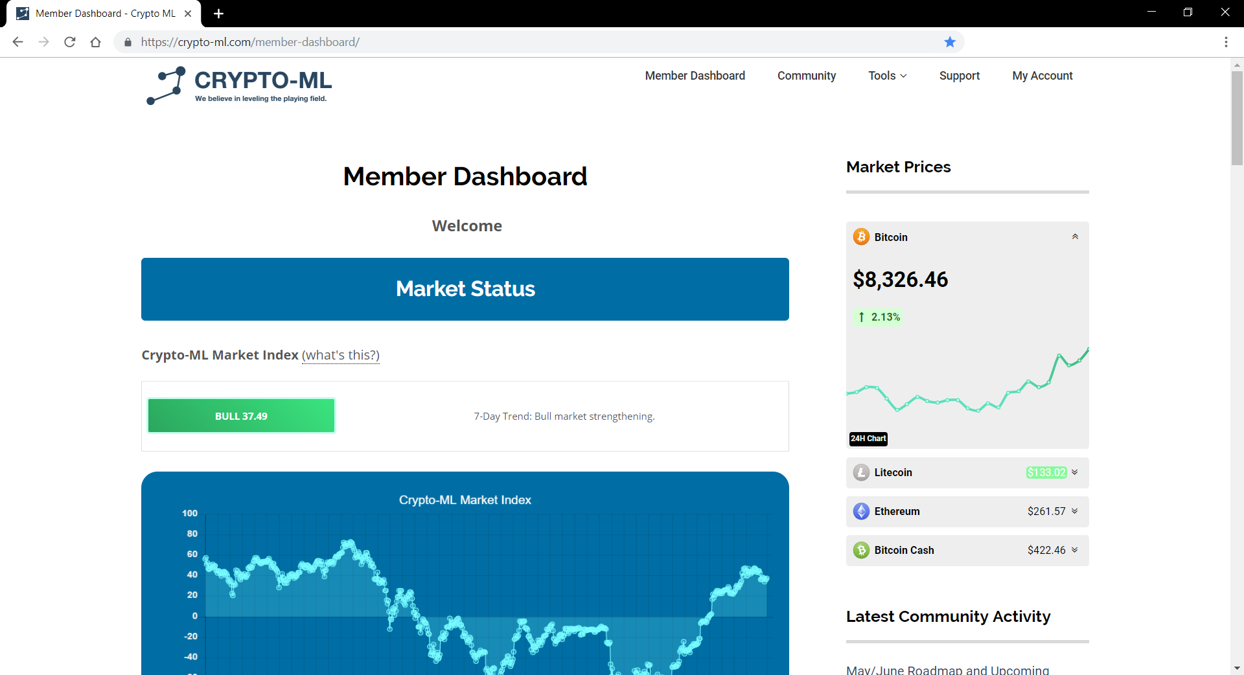1244x675 pixels.
Task: Open the browser three-dot menu
Action: pos(1226,42)
